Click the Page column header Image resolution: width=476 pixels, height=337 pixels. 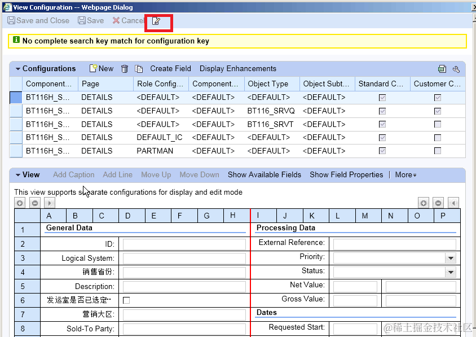coord(105,84)
